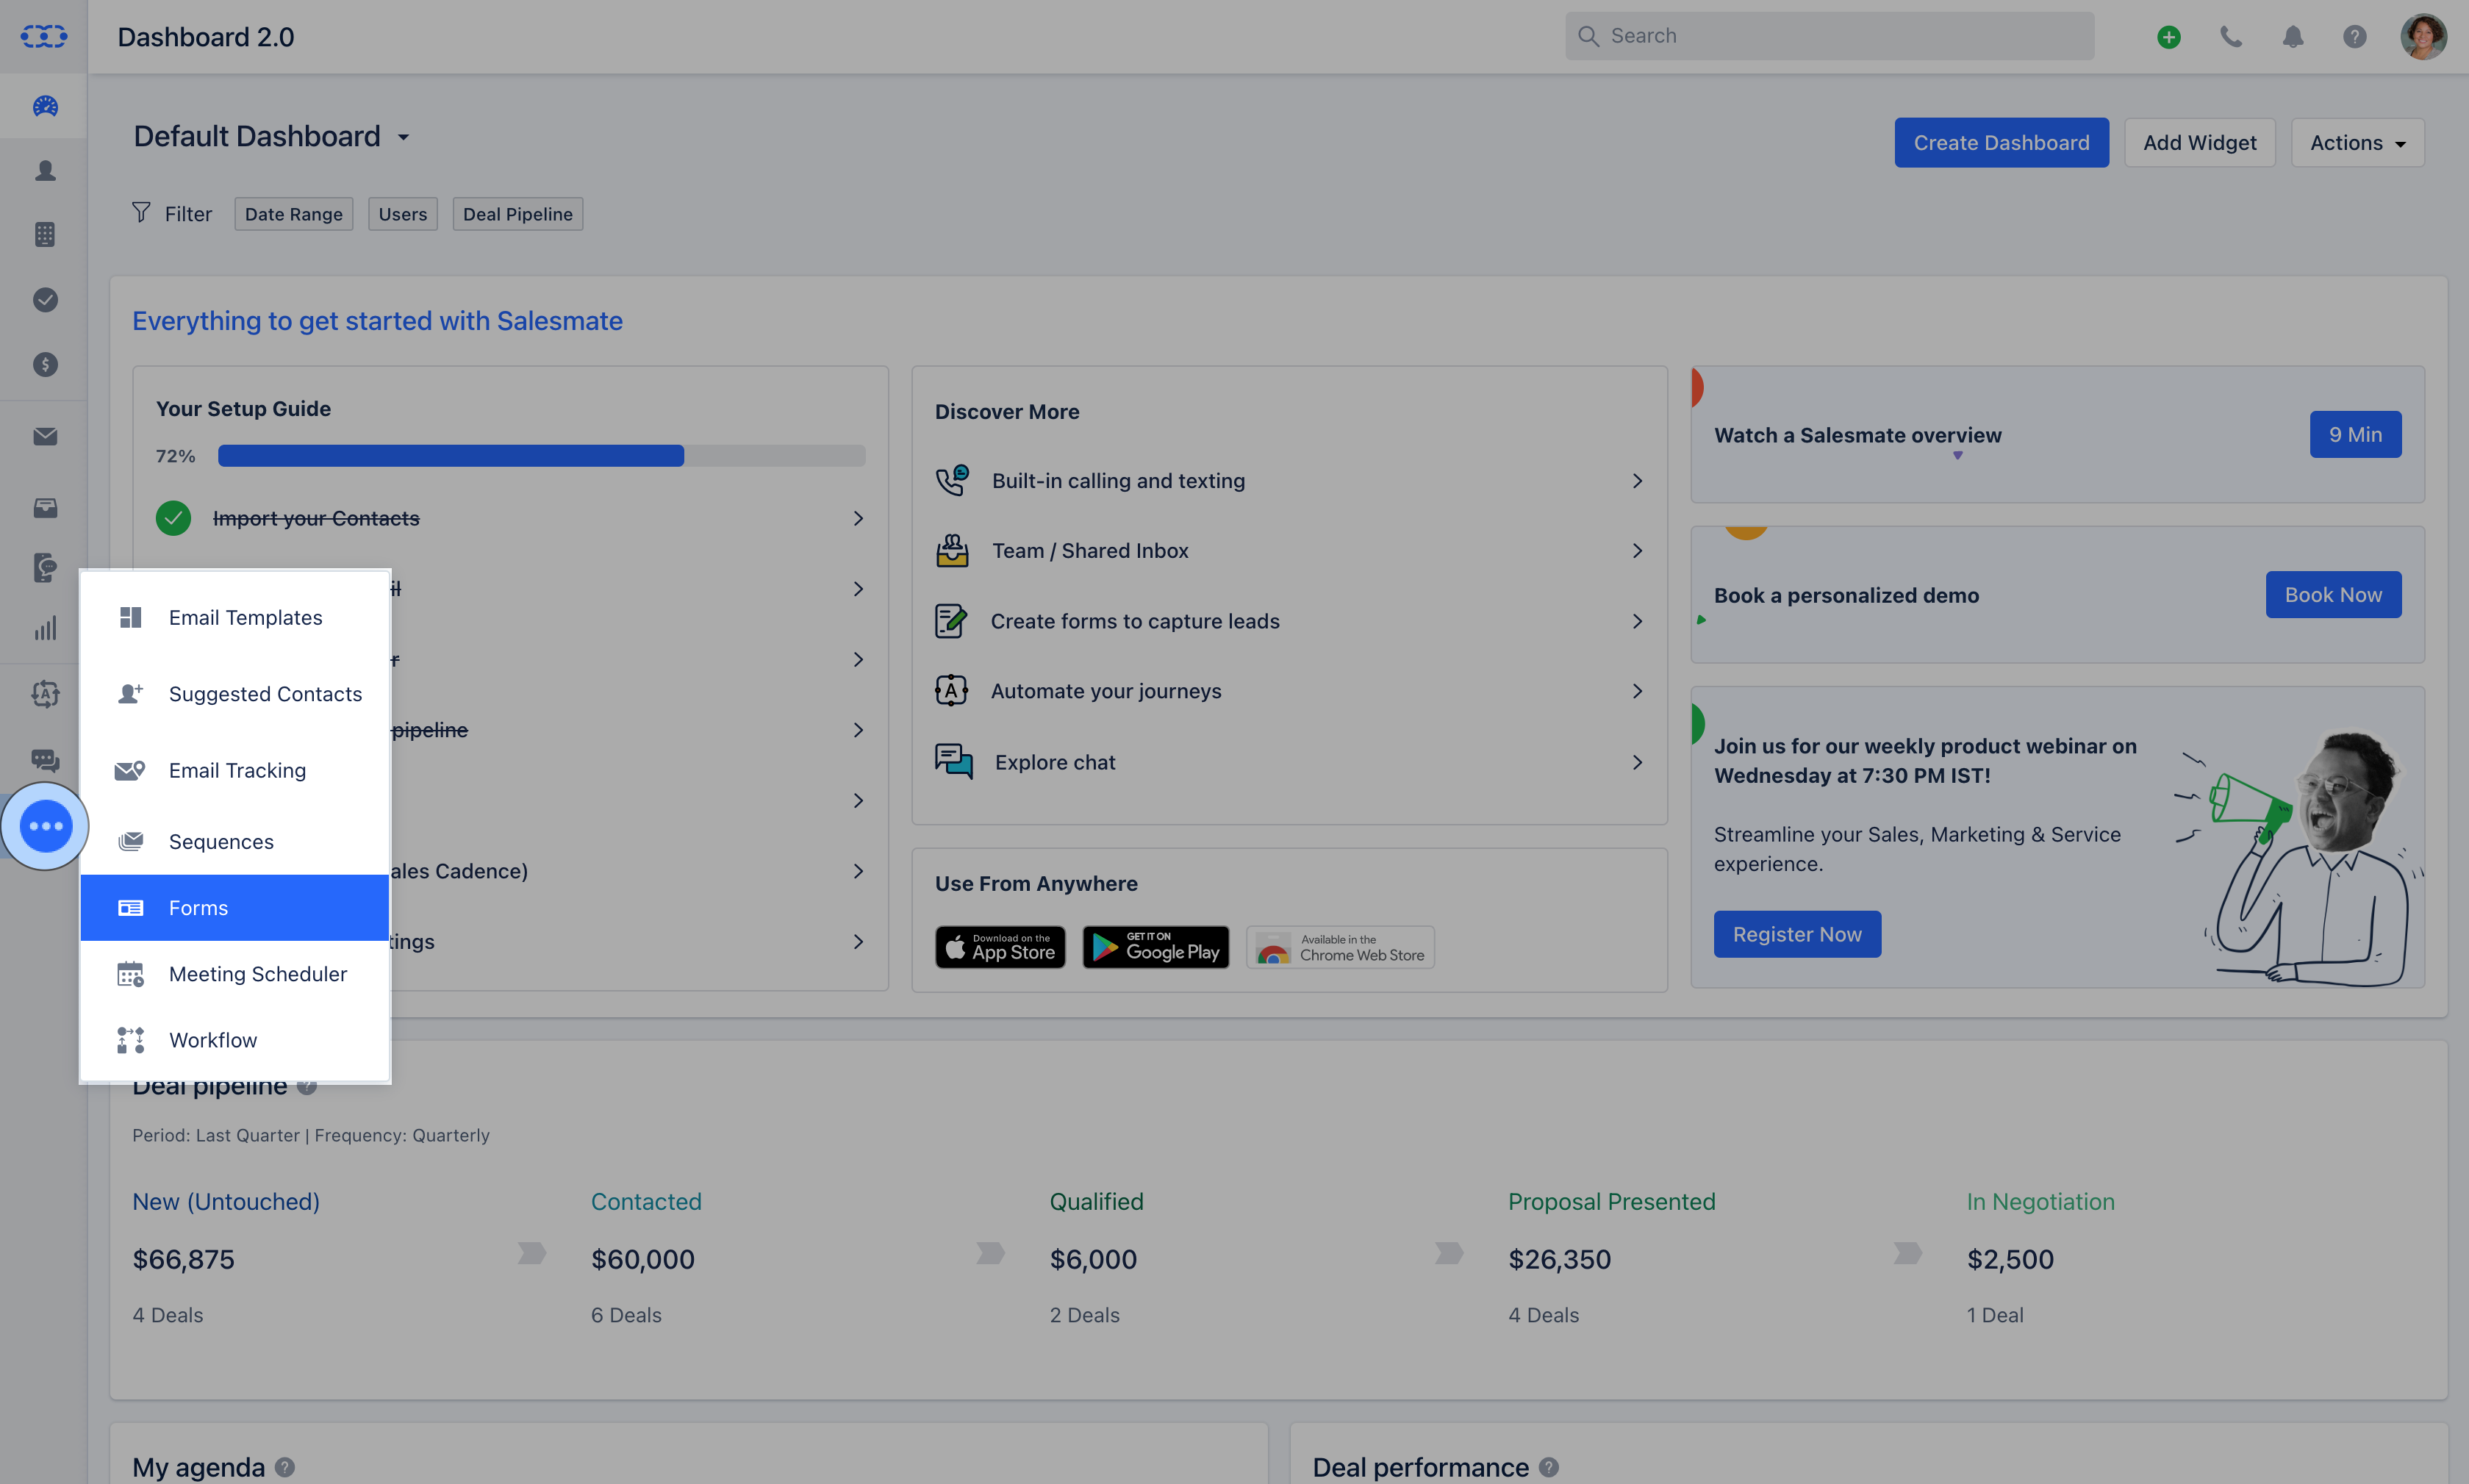Open the Automation journeys sidebar icon

[44, 693]
